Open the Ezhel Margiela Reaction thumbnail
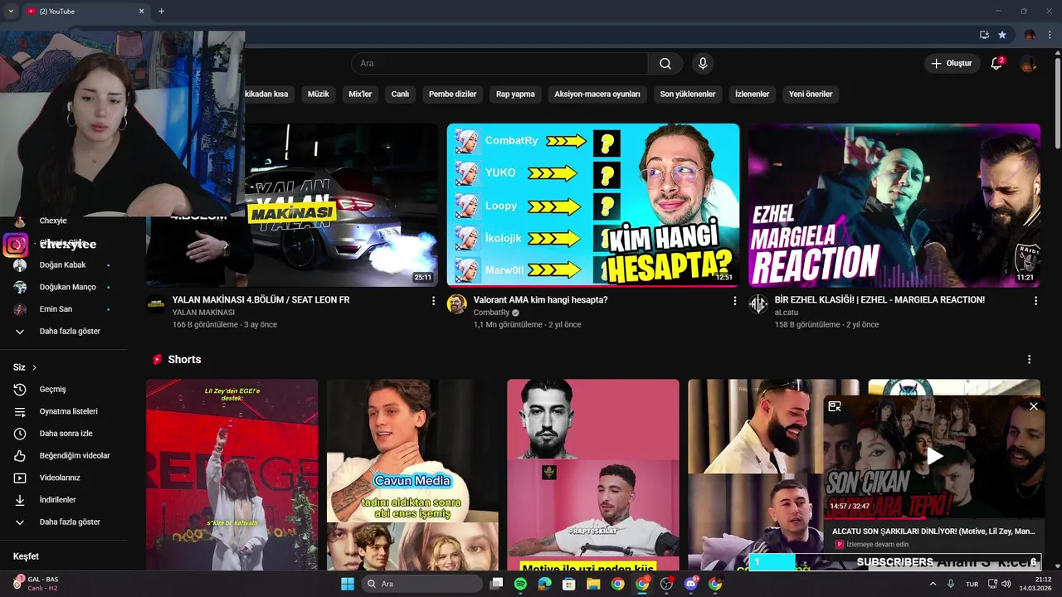The width and height of the screenshot is (1062, 597). (x=894, y=205)
